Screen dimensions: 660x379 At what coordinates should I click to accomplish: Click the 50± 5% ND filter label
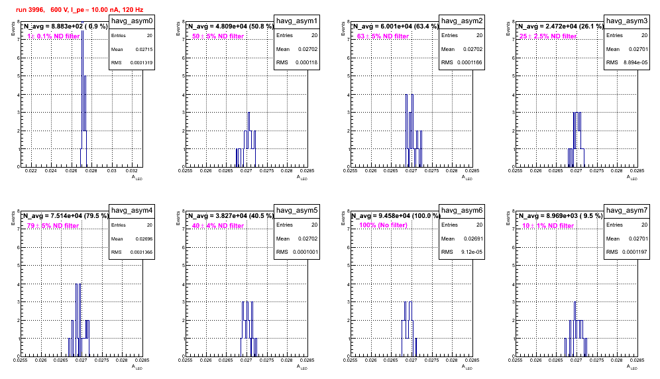[x=218, y=36]
